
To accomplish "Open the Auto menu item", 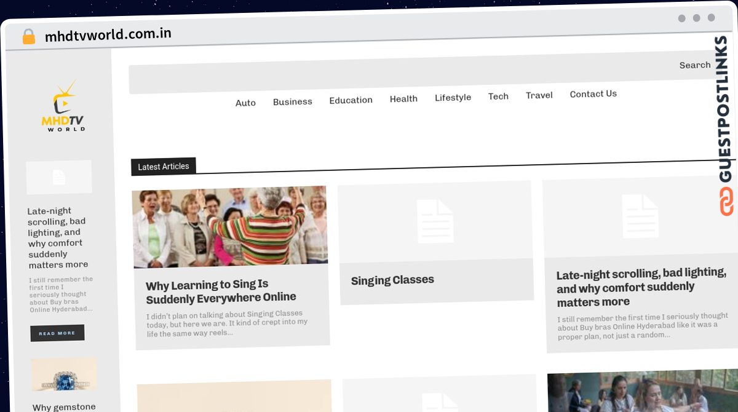I will pyautogui.click(x=245, y=103).
